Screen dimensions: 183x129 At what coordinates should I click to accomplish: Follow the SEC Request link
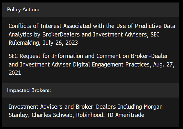click(x=24, y=56)
